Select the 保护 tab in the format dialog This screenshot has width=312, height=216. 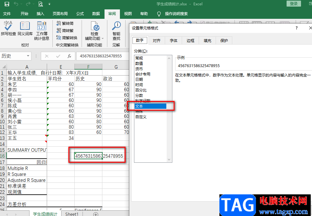[x=224, y=40]
